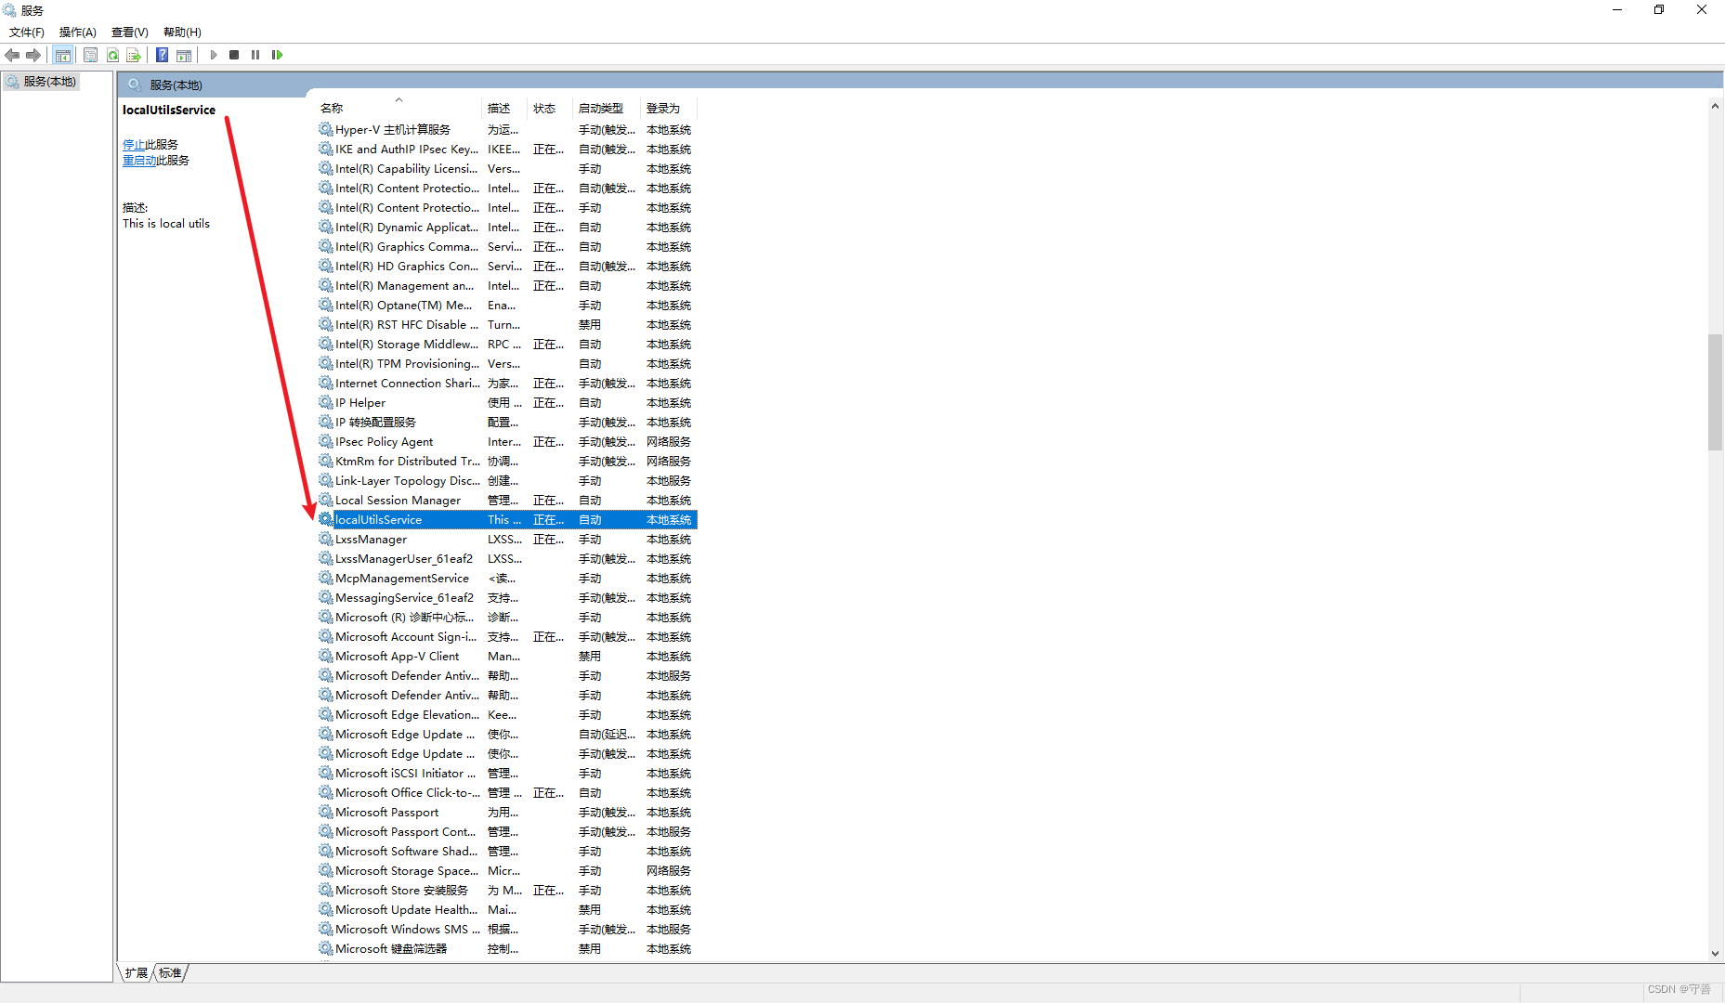Select the Microsoft Windows SMS row
1725x1003 pixels.
506,930
